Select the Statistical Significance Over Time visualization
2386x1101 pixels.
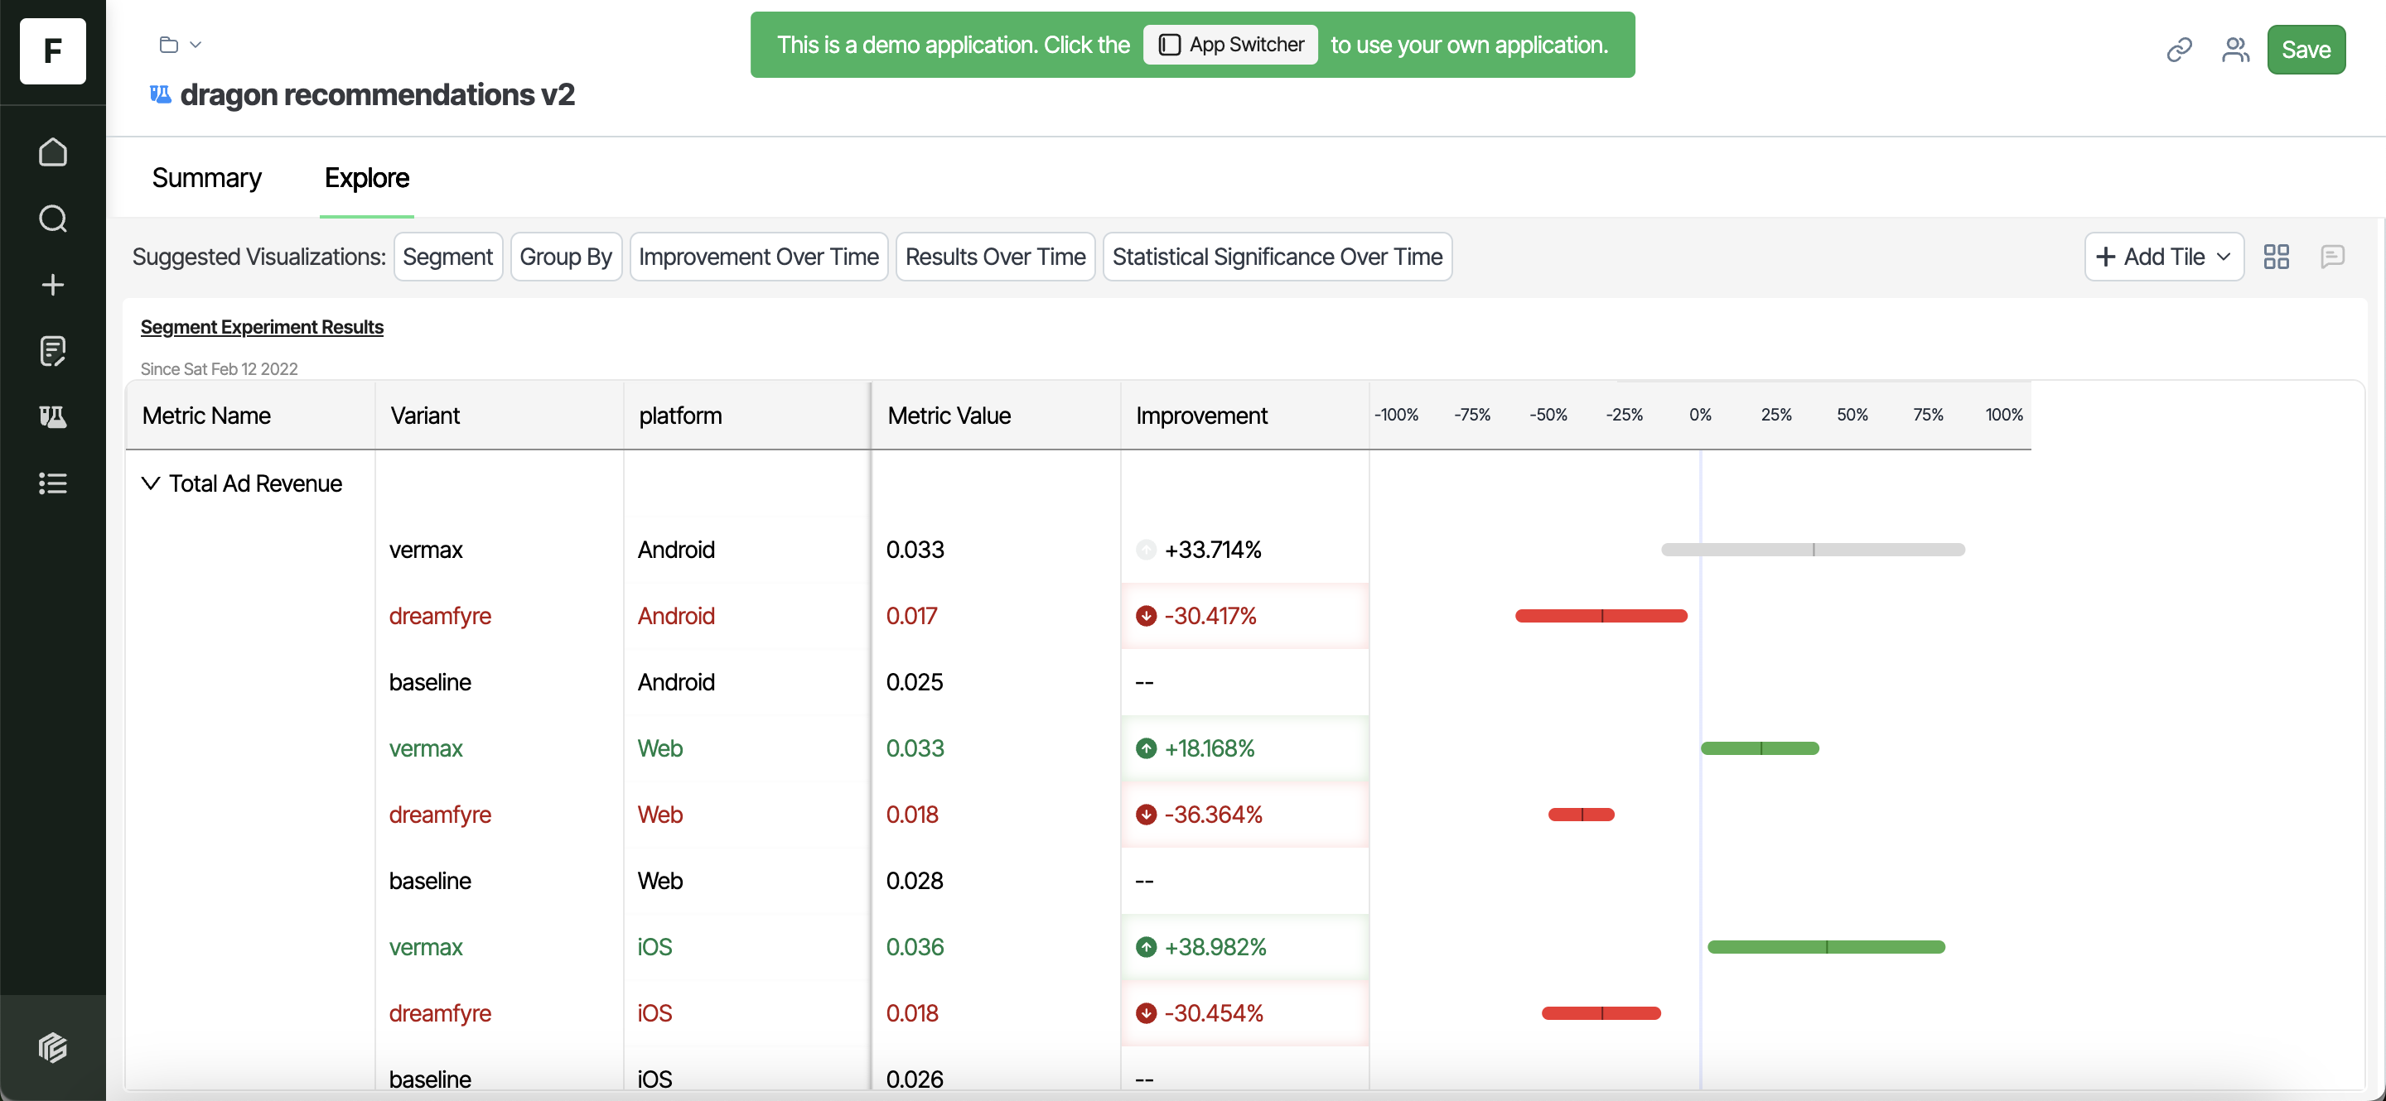[x=1278, y=257]
